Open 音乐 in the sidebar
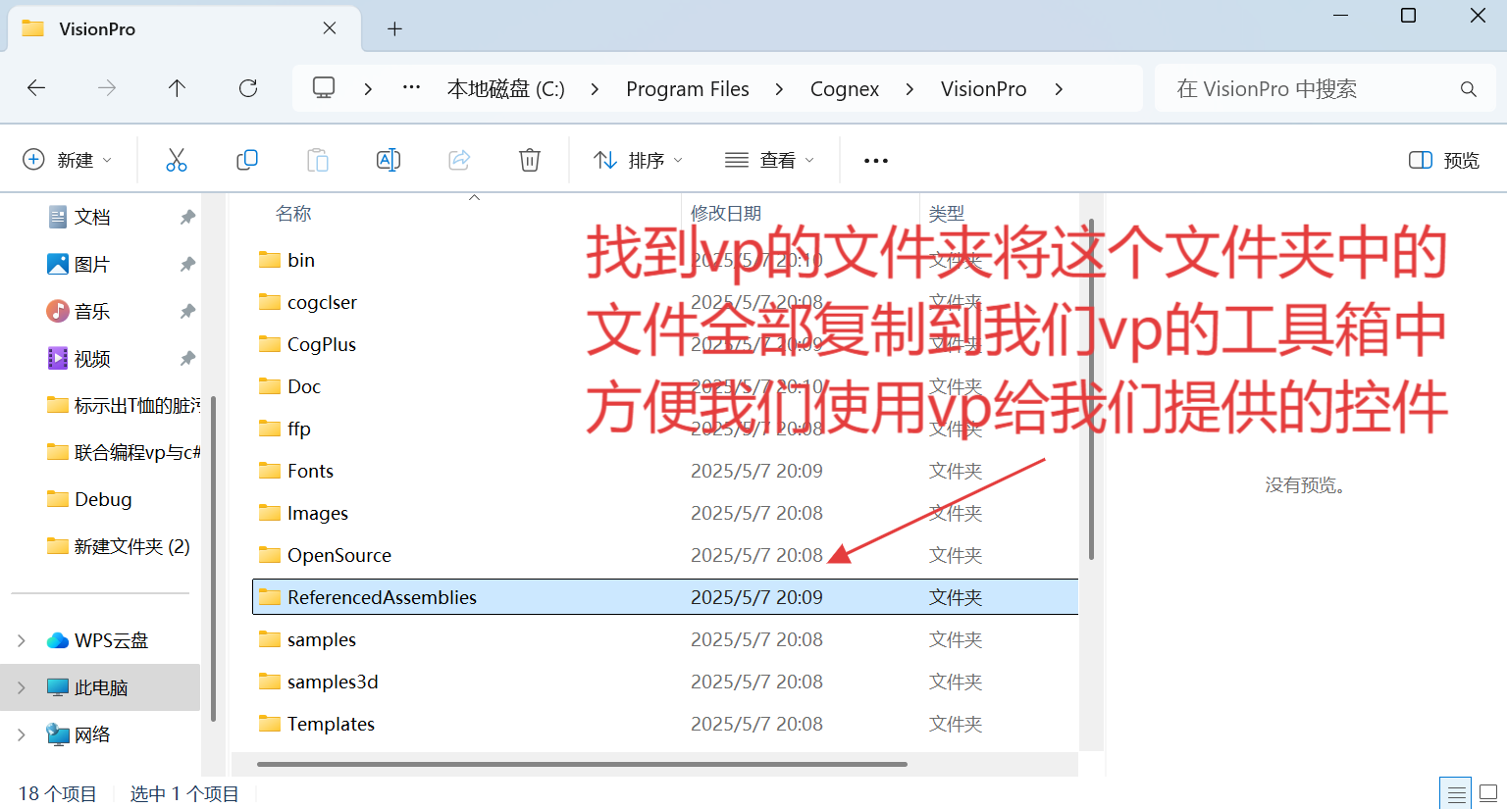This screenshot has width=1507, height=809. click(x=92, y=311)
